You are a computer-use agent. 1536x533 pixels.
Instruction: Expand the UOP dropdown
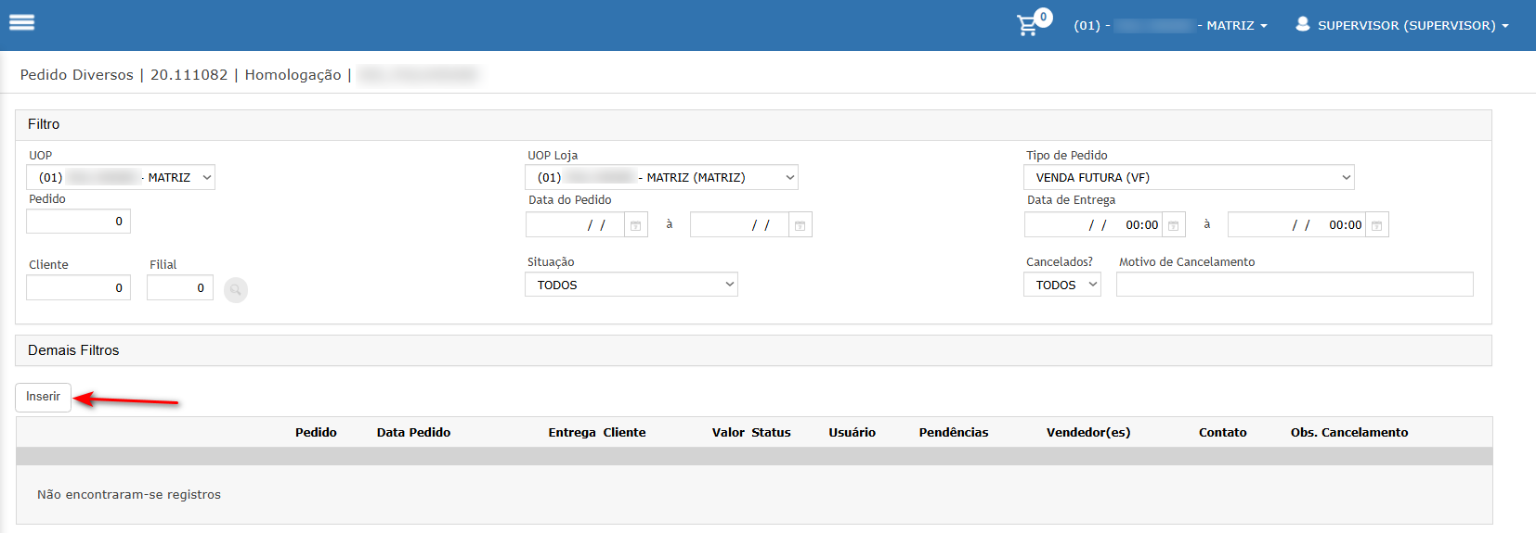coord(121,177)
